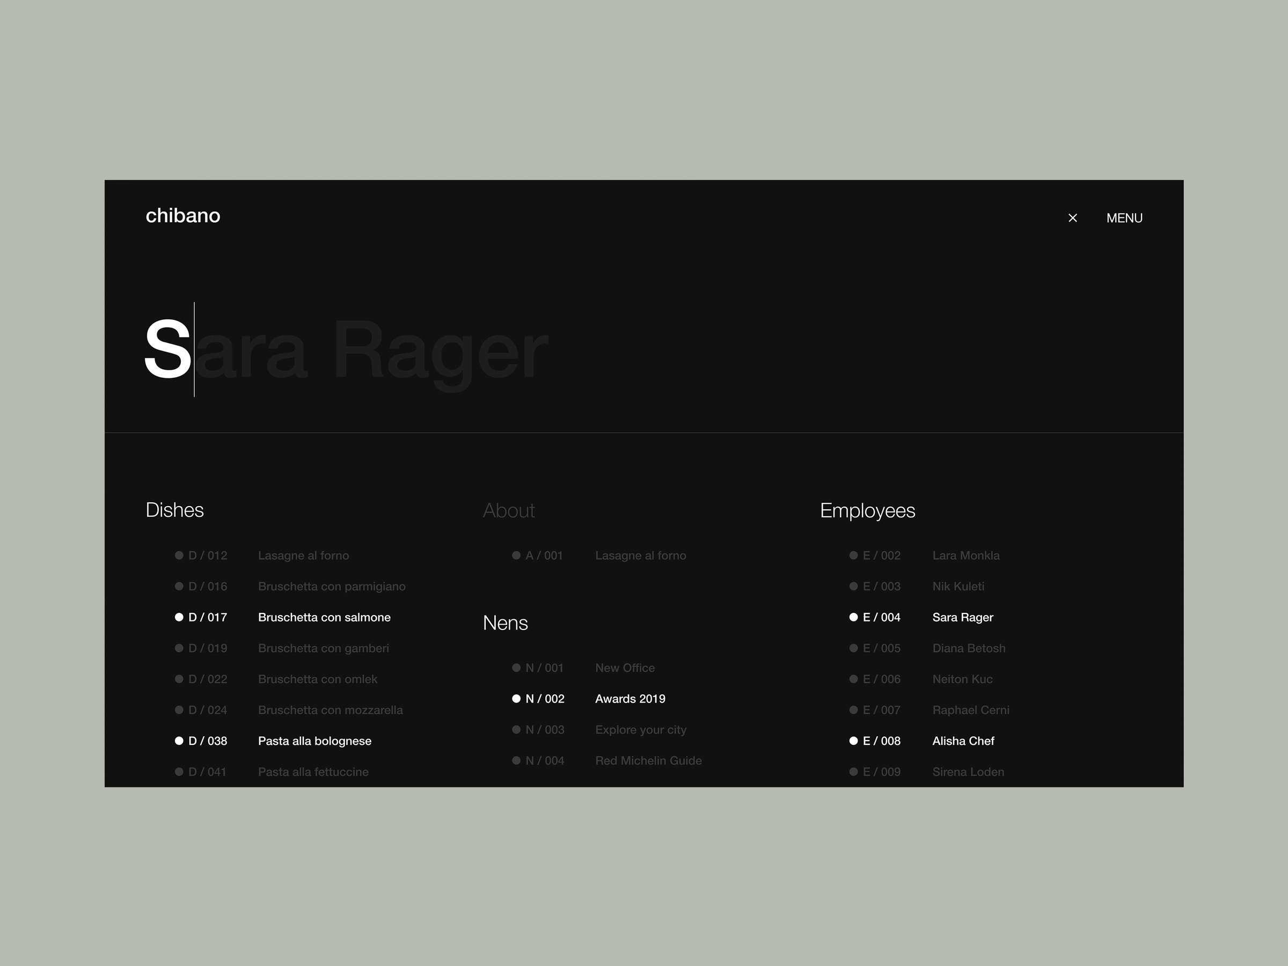Click the code label N / 001
The width and height of the screenshot is (1288, 966).
point(544,668)
